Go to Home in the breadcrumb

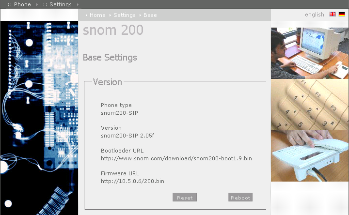97,15
